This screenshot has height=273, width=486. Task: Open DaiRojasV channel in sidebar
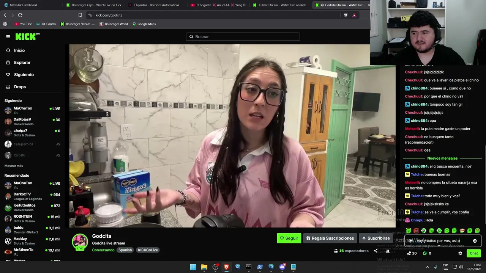click(32, 122)
